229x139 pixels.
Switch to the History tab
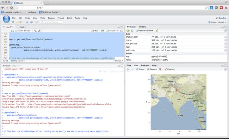pos(142,27)
